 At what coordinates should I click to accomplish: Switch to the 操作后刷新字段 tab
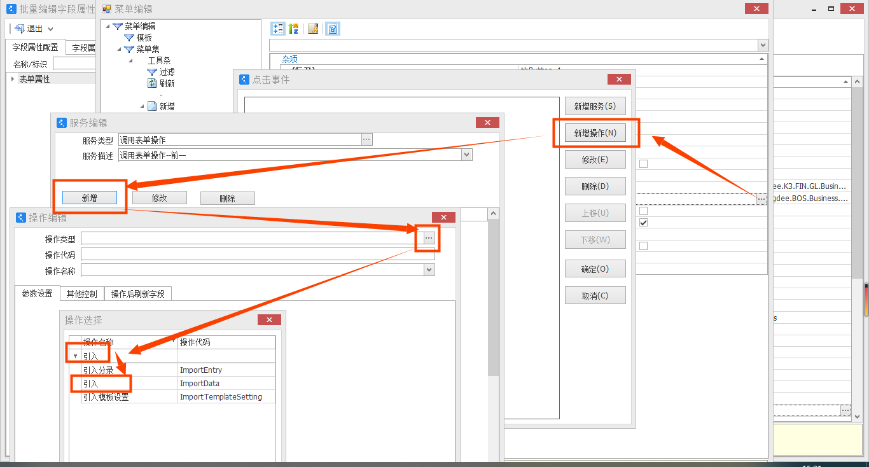(x=137, y=294)
